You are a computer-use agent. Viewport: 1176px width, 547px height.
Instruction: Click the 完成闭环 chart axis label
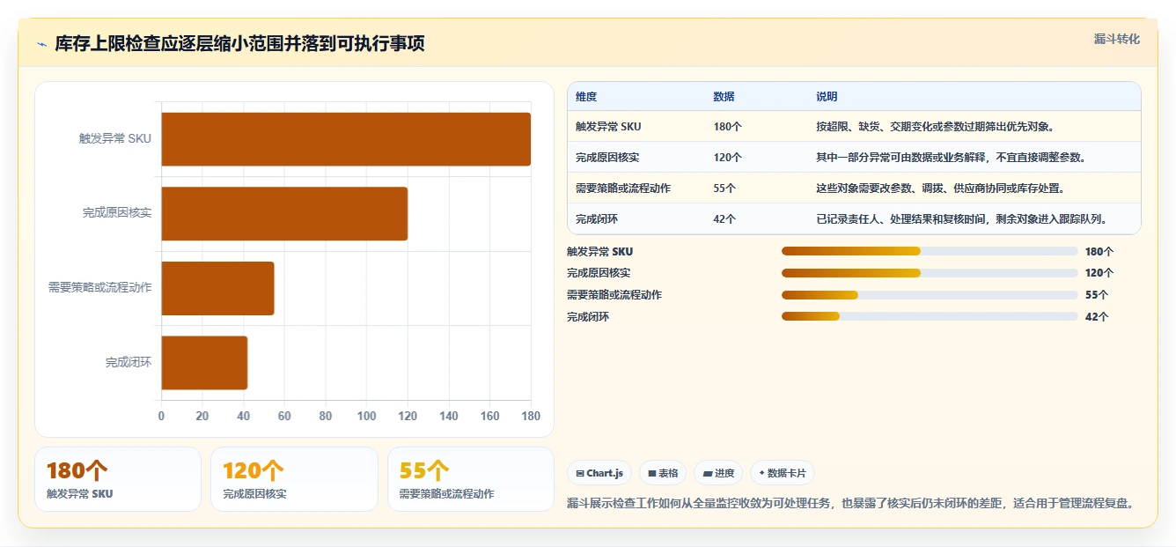pos(129,362)
